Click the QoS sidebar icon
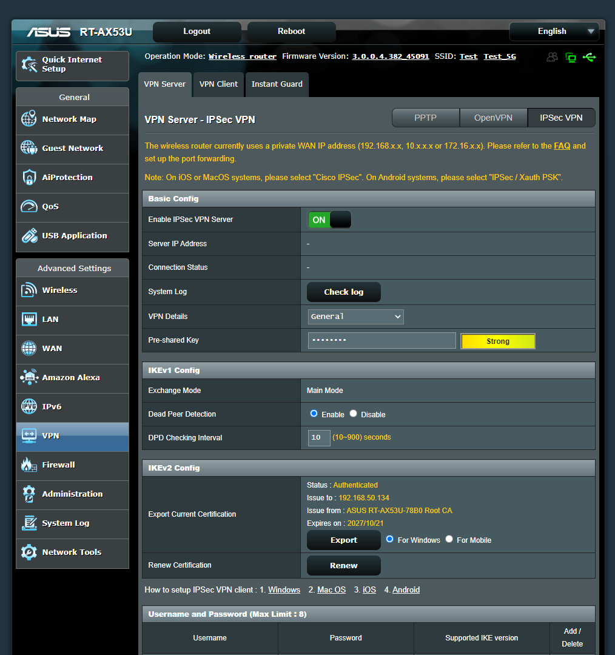The height and width of the screenshot is (655, 615). pyautogui.click(x=50, y=207)
